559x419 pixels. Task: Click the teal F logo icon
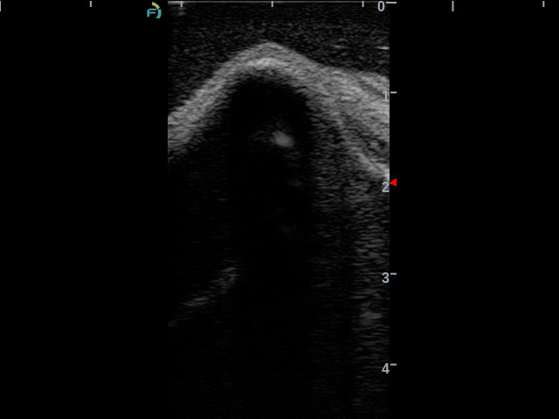[154, 10]
